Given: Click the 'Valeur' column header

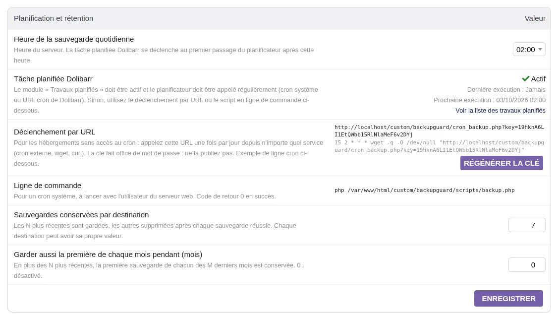Looking at the screenshot, I should (x=535, y=18).
